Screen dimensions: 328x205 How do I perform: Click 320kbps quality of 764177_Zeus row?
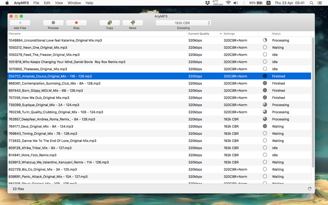pos(195,126)
